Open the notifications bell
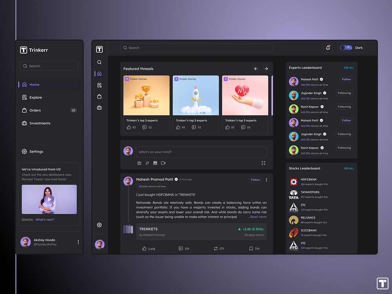The height and width of the screenshot is (294, 392). coord(328,48)
